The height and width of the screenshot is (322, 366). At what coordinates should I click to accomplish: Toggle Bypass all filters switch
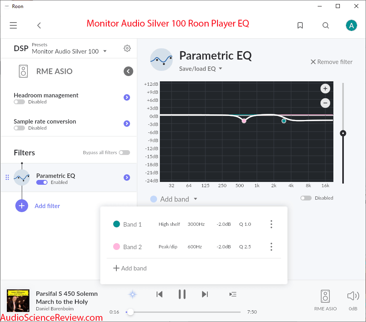124,153
